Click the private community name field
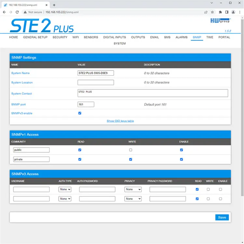 (x=31, y=159)
